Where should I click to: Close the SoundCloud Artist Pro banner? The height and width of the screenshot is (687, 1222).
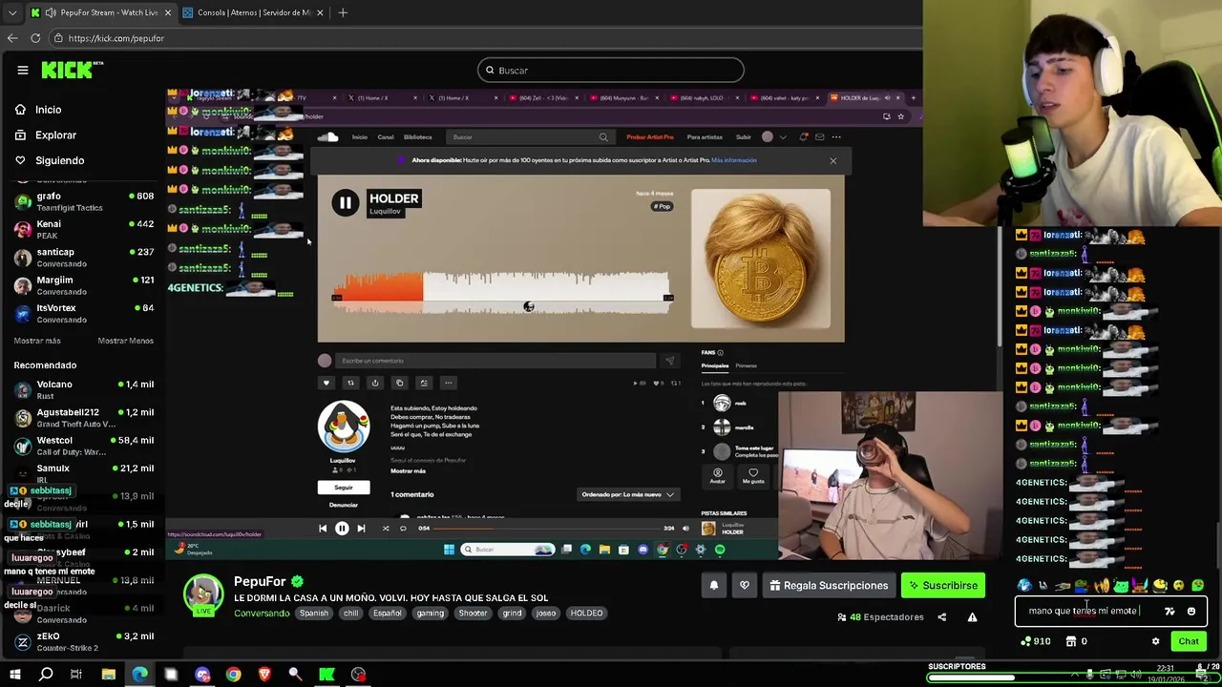(832, 160)
